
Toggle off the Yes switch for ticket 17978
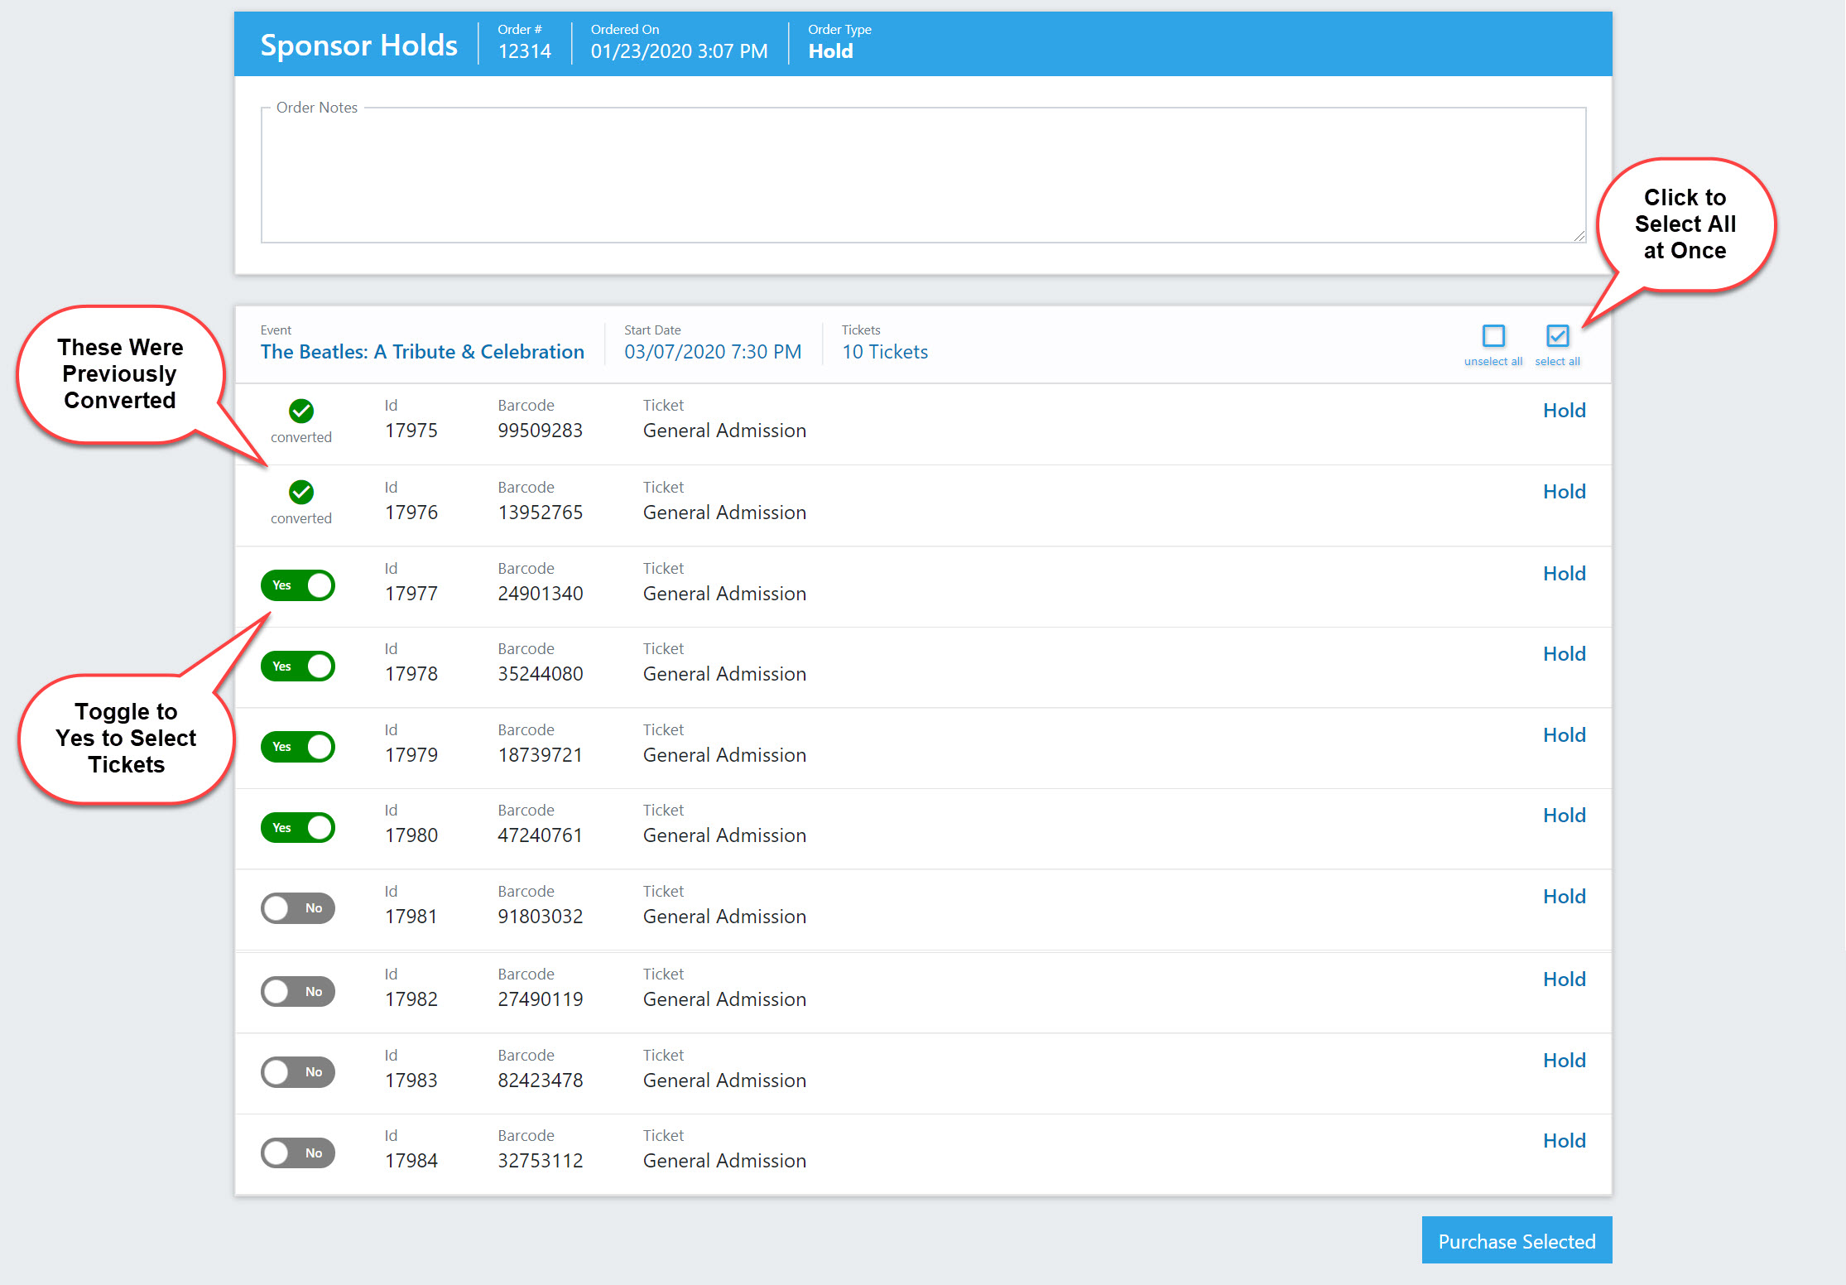(298, 667)
